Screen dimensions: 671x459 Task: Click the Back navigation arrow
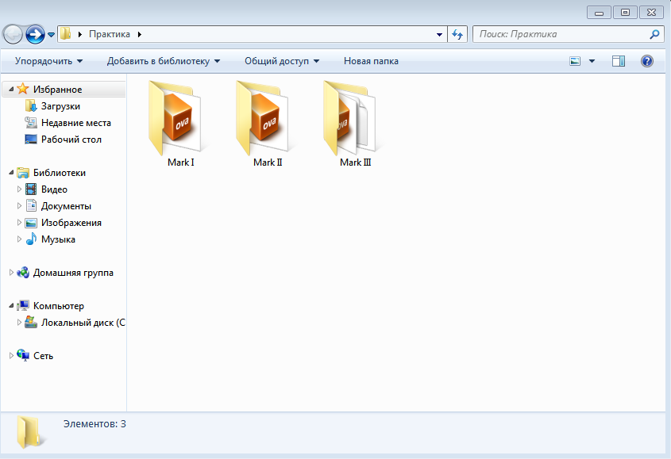point(13,34)
